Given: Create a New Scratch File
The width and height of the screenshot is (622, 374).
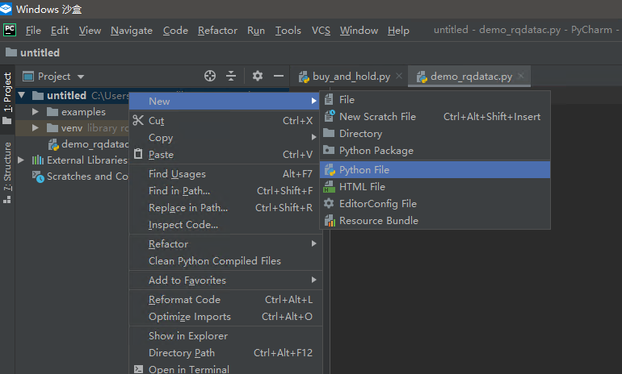Looking at the screenshot, I should tap(377, 117).
